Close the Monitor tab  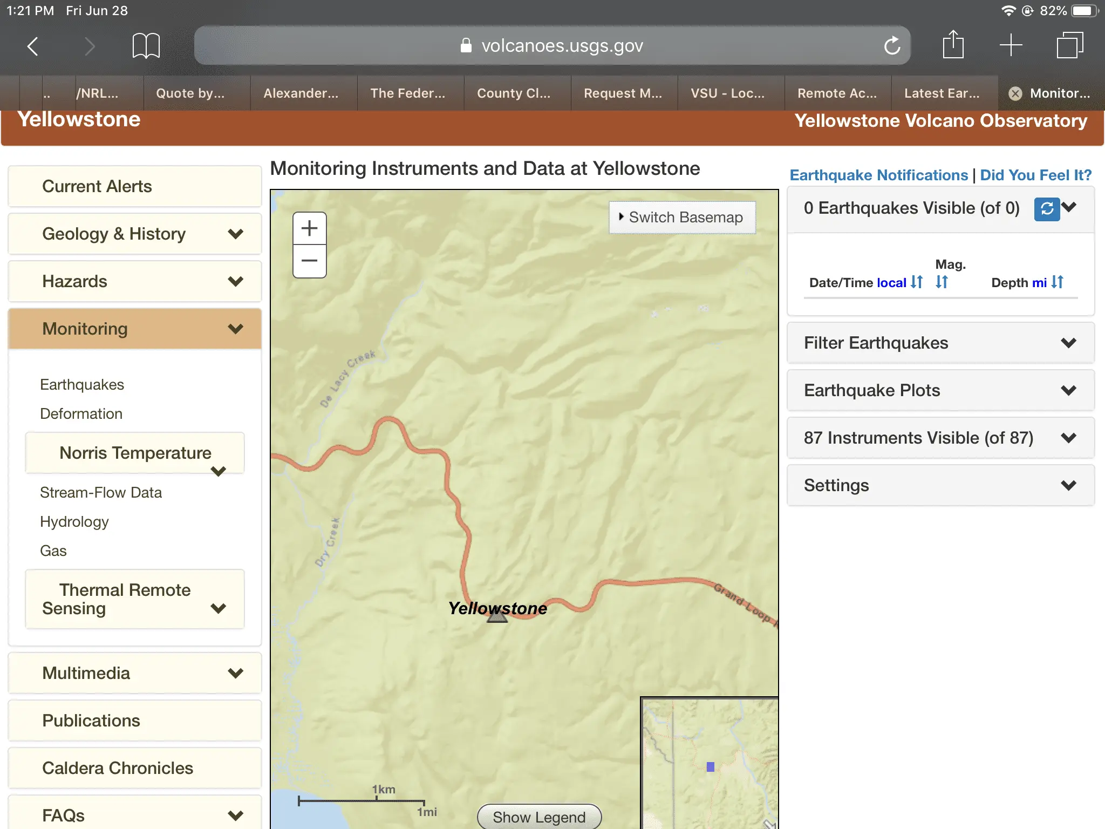pos(1015,93)
